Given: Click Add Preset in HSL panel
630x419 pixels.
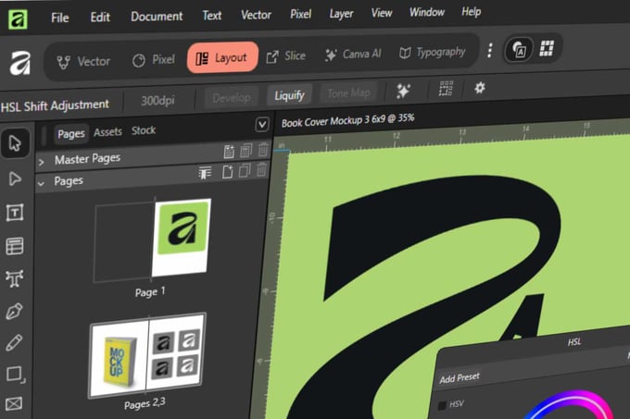Looking at the screenshot, I should click(x=460, y=377).
